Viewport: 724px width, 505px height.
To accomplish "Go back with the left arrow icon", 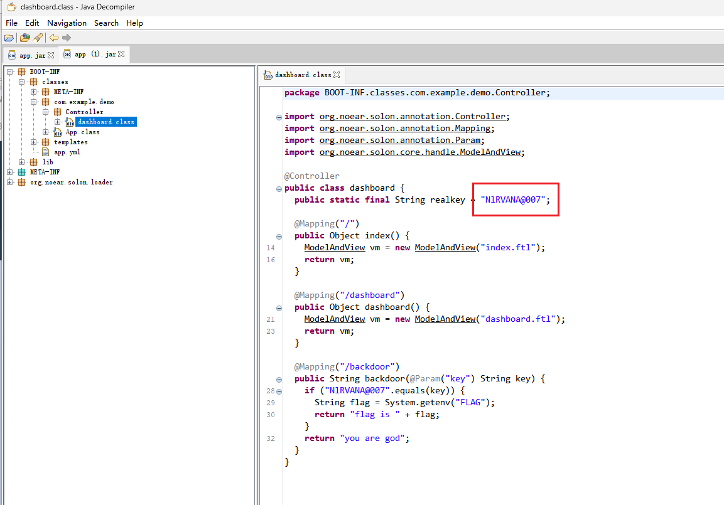I will coord(54,38).
